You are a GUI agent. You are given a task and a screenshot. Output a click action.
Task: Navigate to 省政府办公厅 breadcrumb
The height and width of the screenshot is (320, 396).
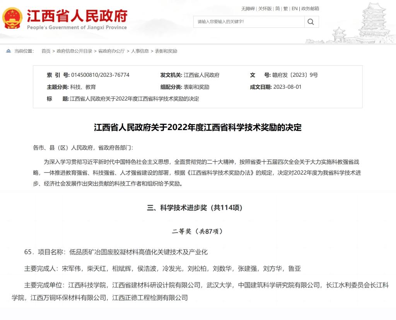[x=111, y=51]
